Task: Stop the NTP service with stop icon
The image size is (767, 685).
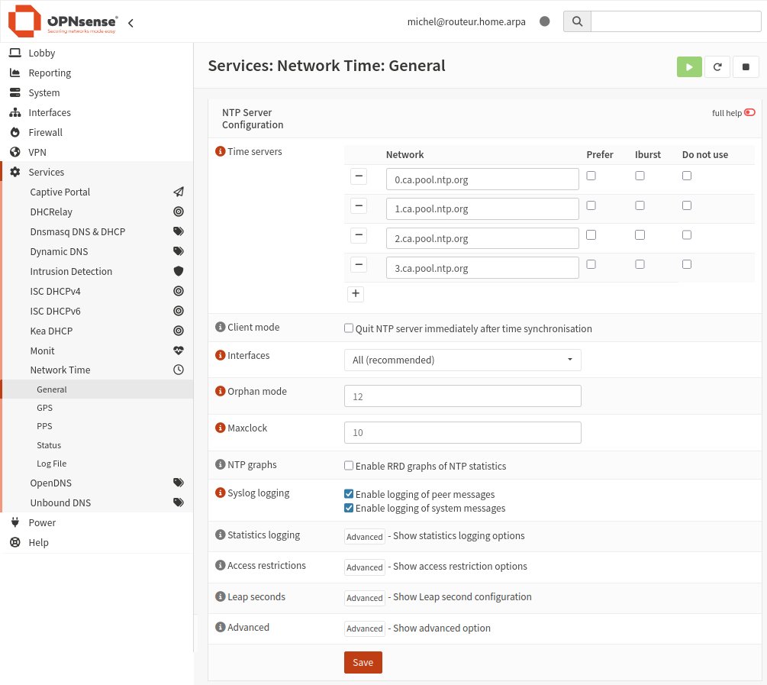Action: [x=746, y=66]
